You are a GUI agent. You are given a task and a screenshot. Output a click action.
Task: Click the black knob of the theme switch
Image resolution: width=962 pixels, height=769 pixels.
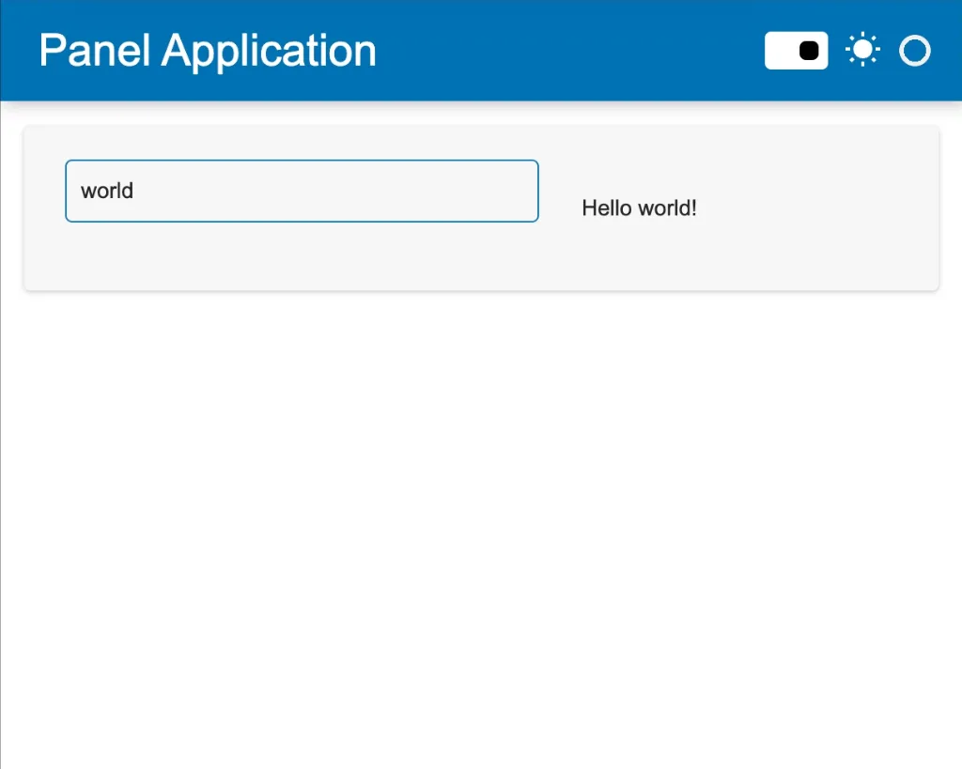point(810,51)
